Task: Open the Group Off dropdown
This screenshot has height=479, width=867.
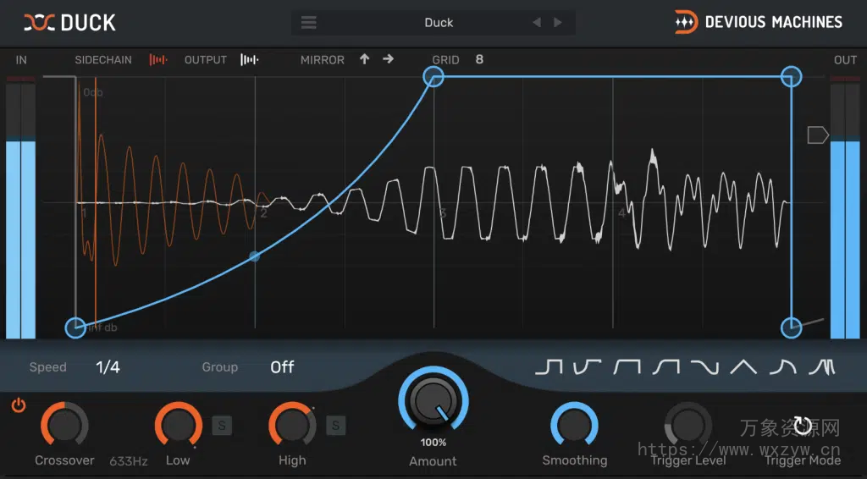Action: (x=282, y=367)
